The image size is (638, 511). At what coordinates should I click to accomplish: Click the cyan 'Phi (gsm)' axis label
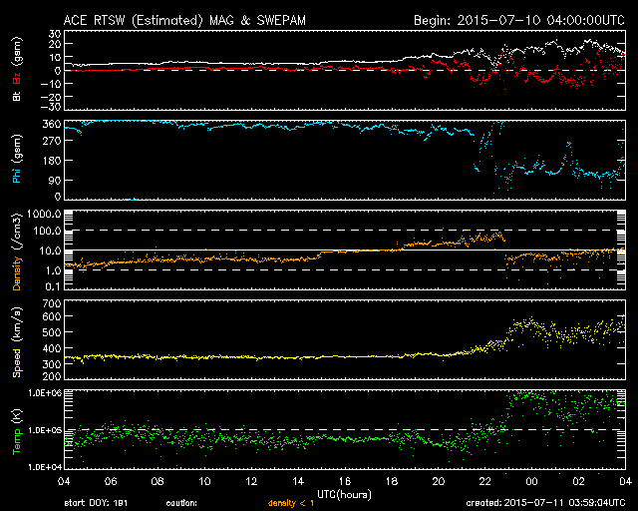click(17, 159)
